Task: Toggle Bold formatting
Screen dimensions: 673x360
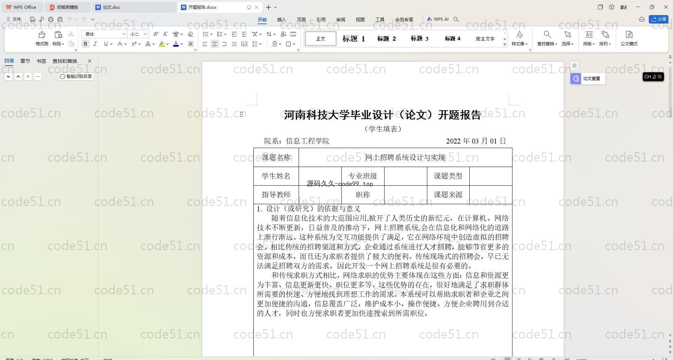Action: coord(85,44)
